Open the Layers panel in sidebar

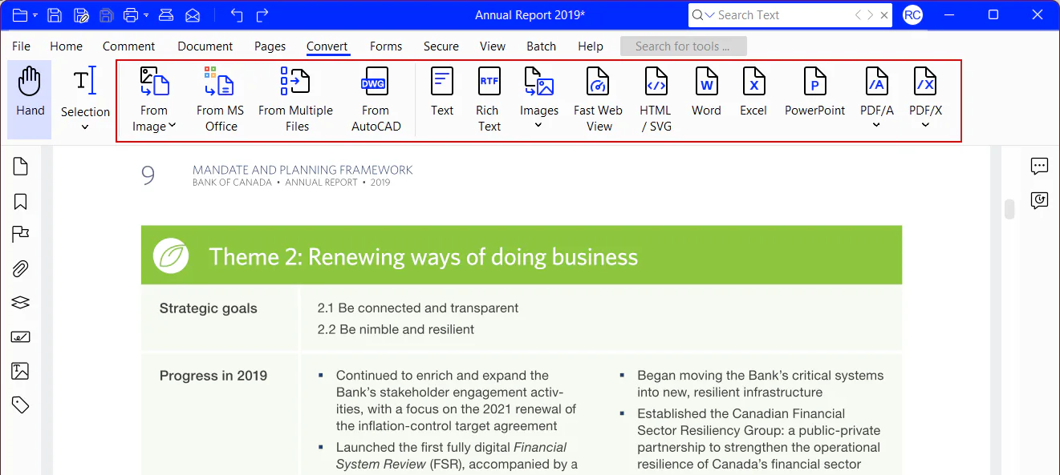click(x=21, y=302)
